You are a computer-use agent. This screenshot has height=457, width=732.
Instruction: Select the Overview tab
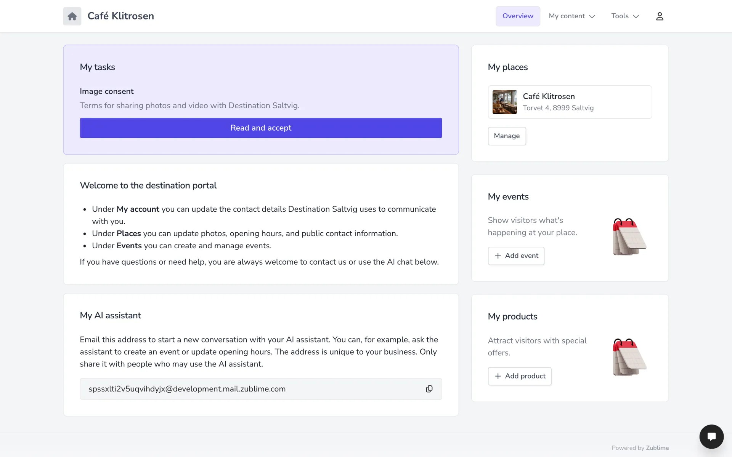518,16
